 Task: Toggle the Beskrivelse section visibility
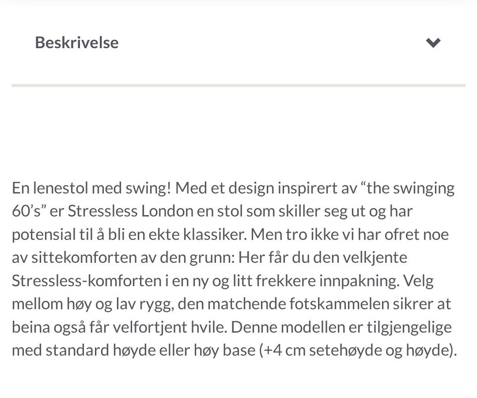tap(432, 42)
